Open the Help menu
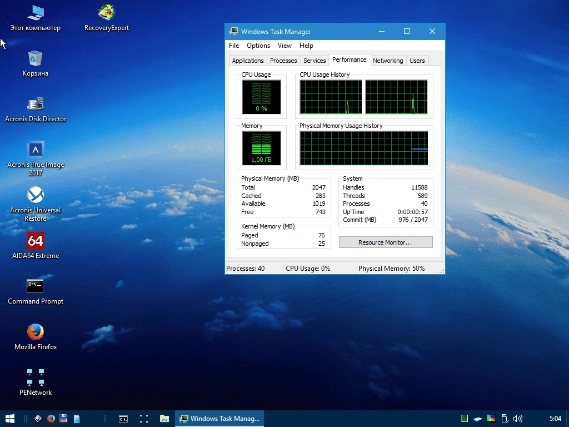The width and height of the screenshot is (569, 427). 306,46
